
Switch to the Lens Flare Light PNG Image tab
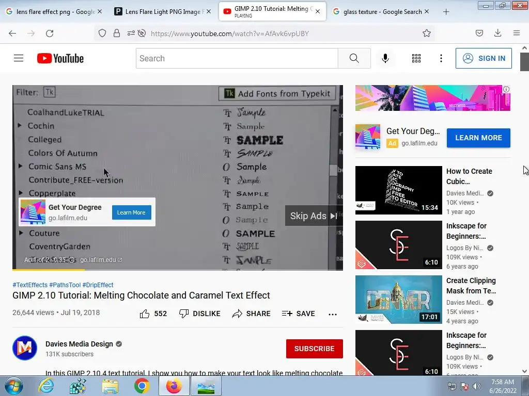[x=163, y=12]
